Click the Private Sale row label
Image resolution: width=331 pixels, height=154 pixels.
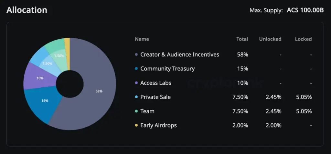(x=155, y=97)
